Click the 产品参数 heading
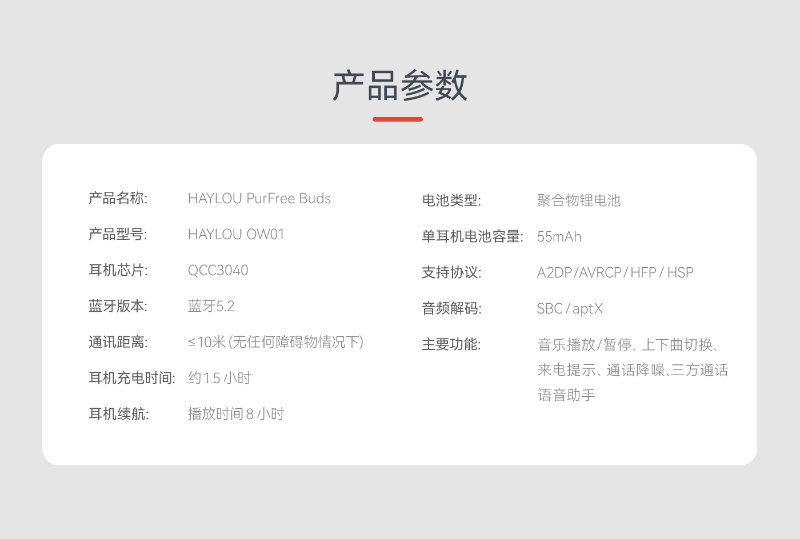Viewport: 800px width, 539px height. point(400,86)
